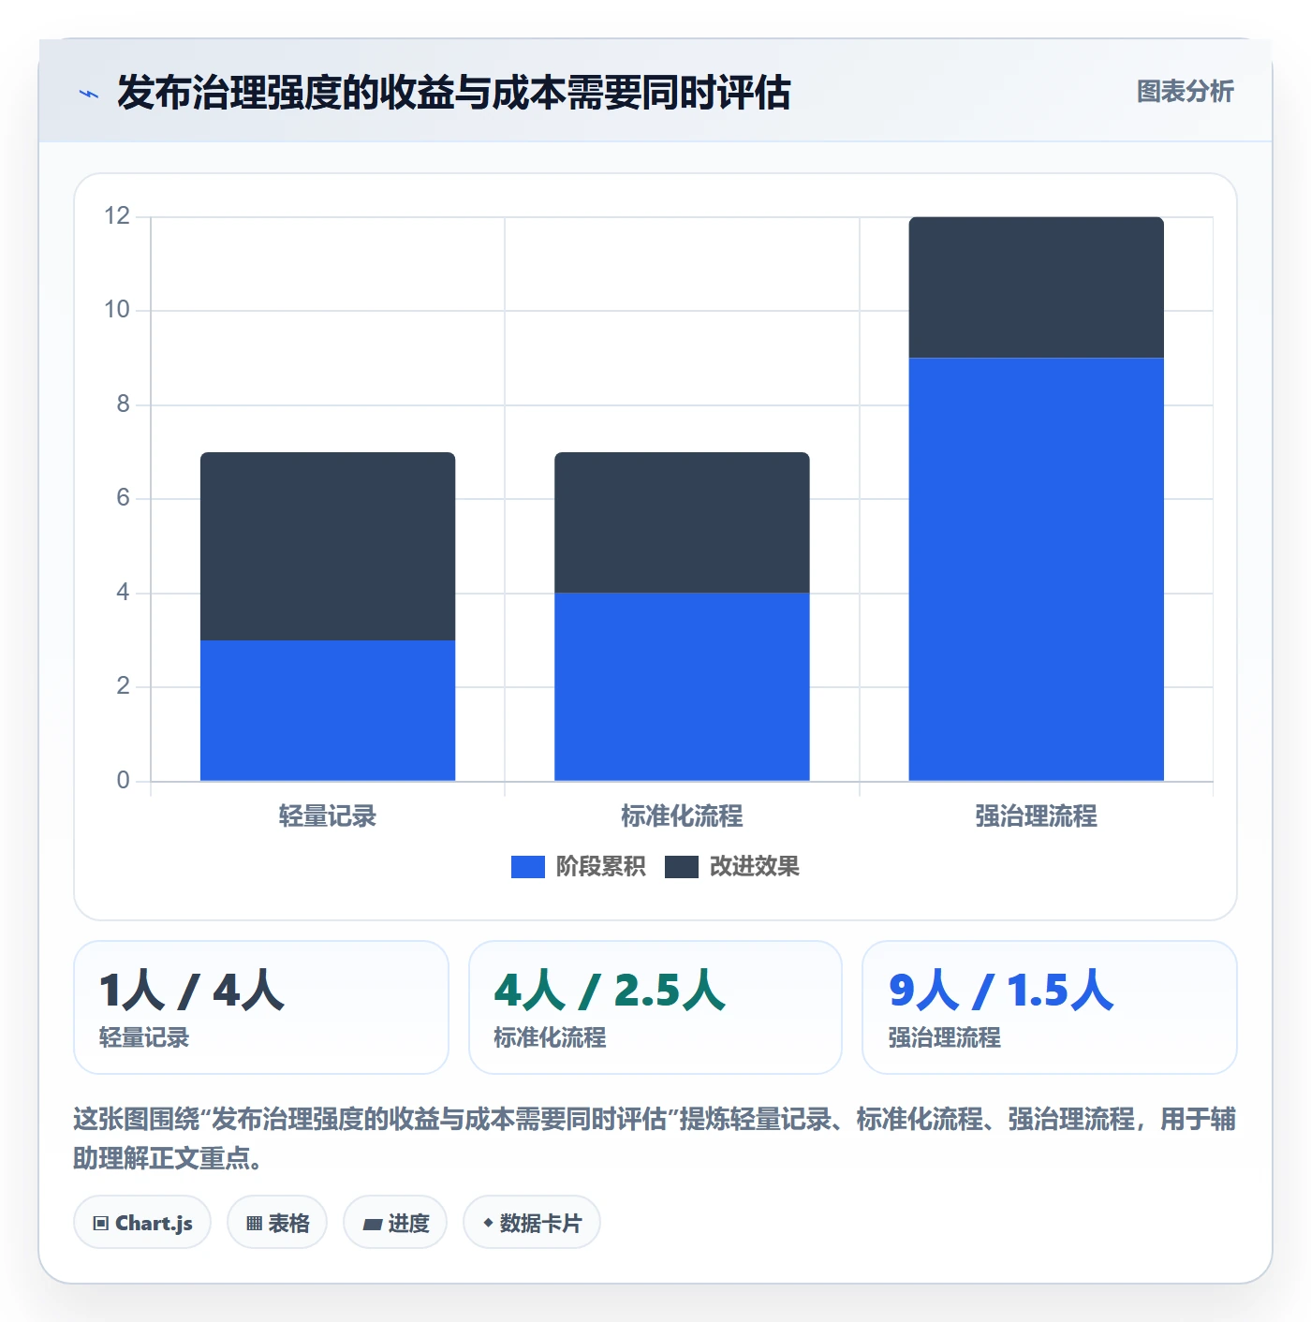Click the lightning icon beside the title
Screen dimensions: 1311x1322
89,94
